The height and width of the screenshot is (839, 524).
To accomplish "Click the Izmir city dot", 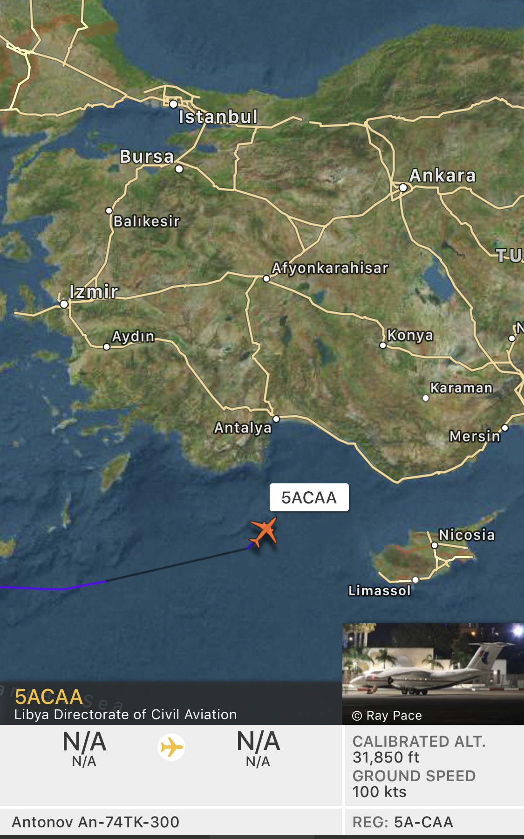I will (x=64, y=304).
